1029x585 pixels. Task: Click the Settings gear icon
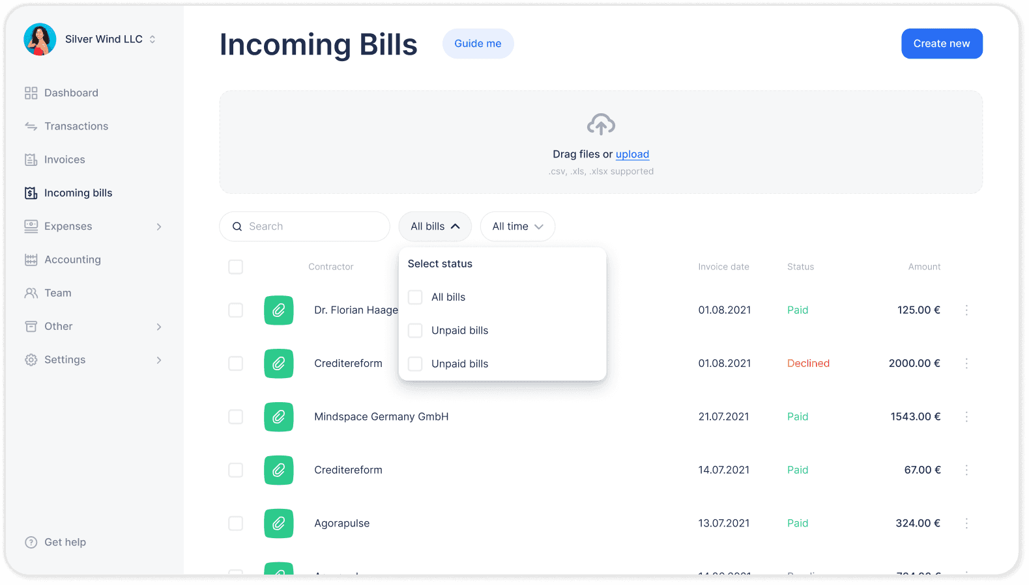(x=31, y=360)
